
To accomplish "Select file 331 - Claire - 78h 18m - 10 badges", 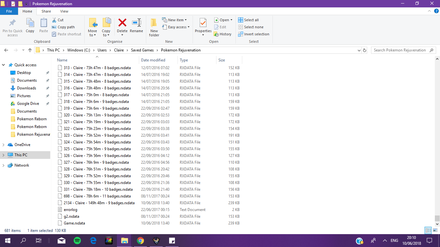I will [98, 189].
